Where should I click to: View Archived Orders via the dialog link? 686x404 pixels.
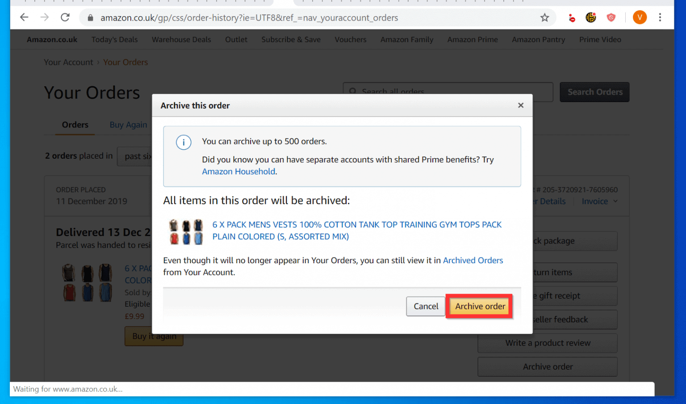pyautogui.click(x=473, y=260)
